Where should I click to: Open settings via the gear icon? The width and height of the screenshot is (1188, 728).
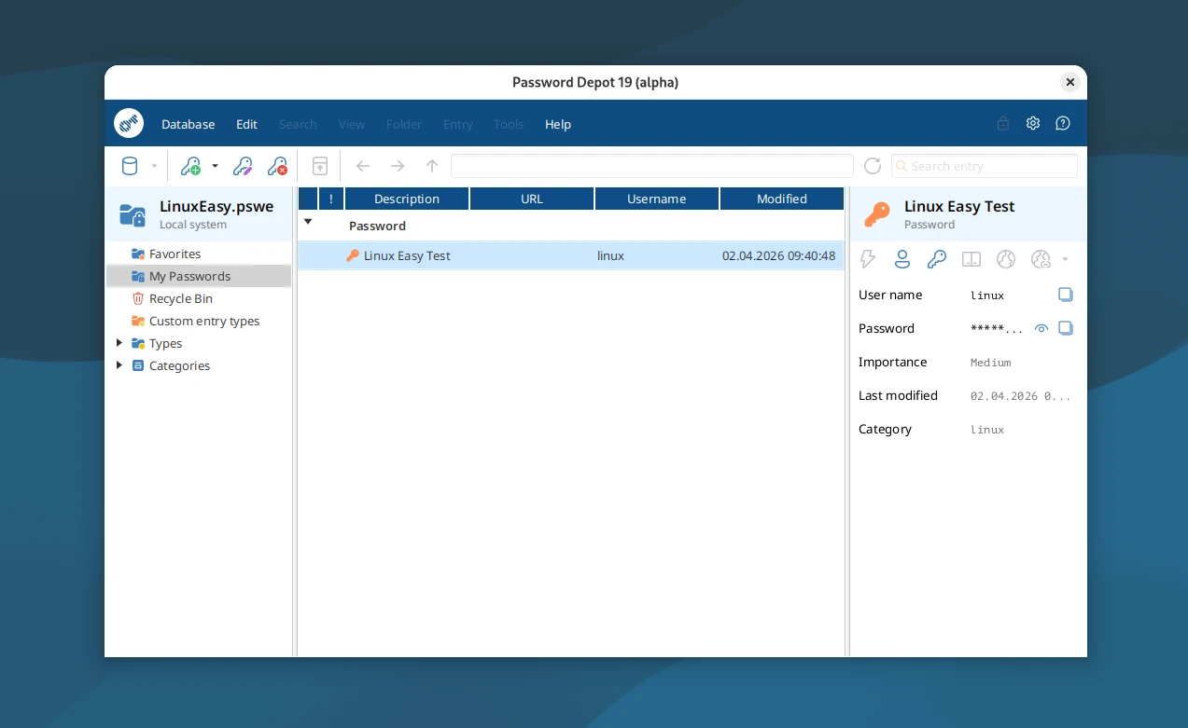click(1033, 123)
